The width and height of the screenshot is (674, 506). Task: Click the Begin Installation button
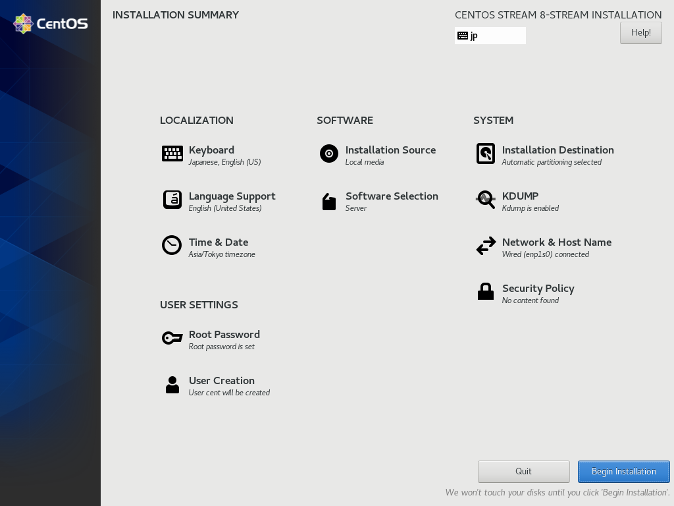(624, 472)
